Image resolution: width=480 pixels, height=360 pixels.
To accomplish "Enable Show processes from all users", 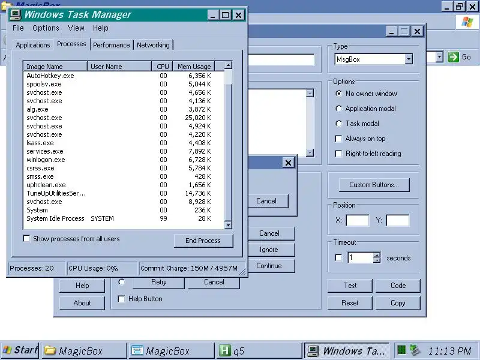I will tap(26, 238).
